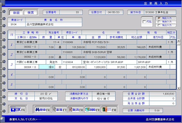Click 東京ビル新築工事 in row 1
Viewport: 182px width, 123px height.
click(x=31, y=42)
